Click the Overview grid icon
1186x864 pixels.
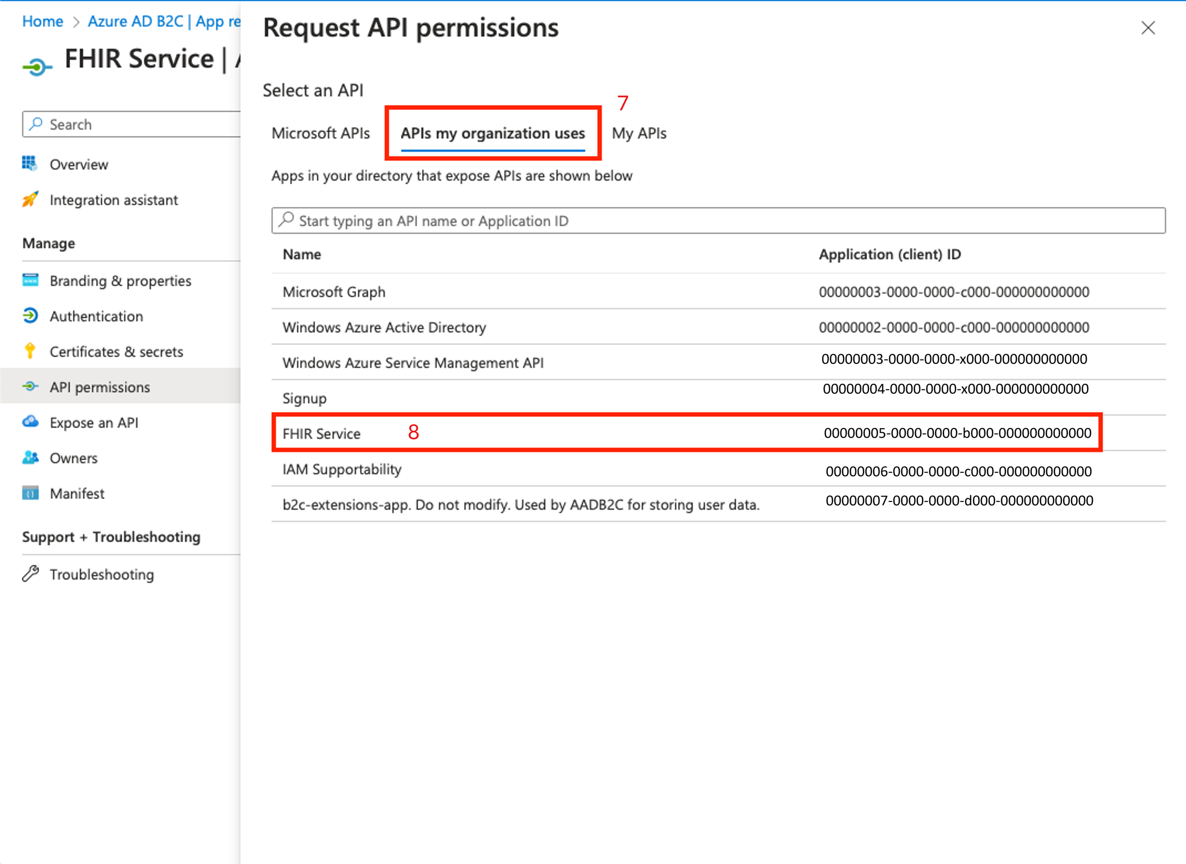click(x=30, y=164)
